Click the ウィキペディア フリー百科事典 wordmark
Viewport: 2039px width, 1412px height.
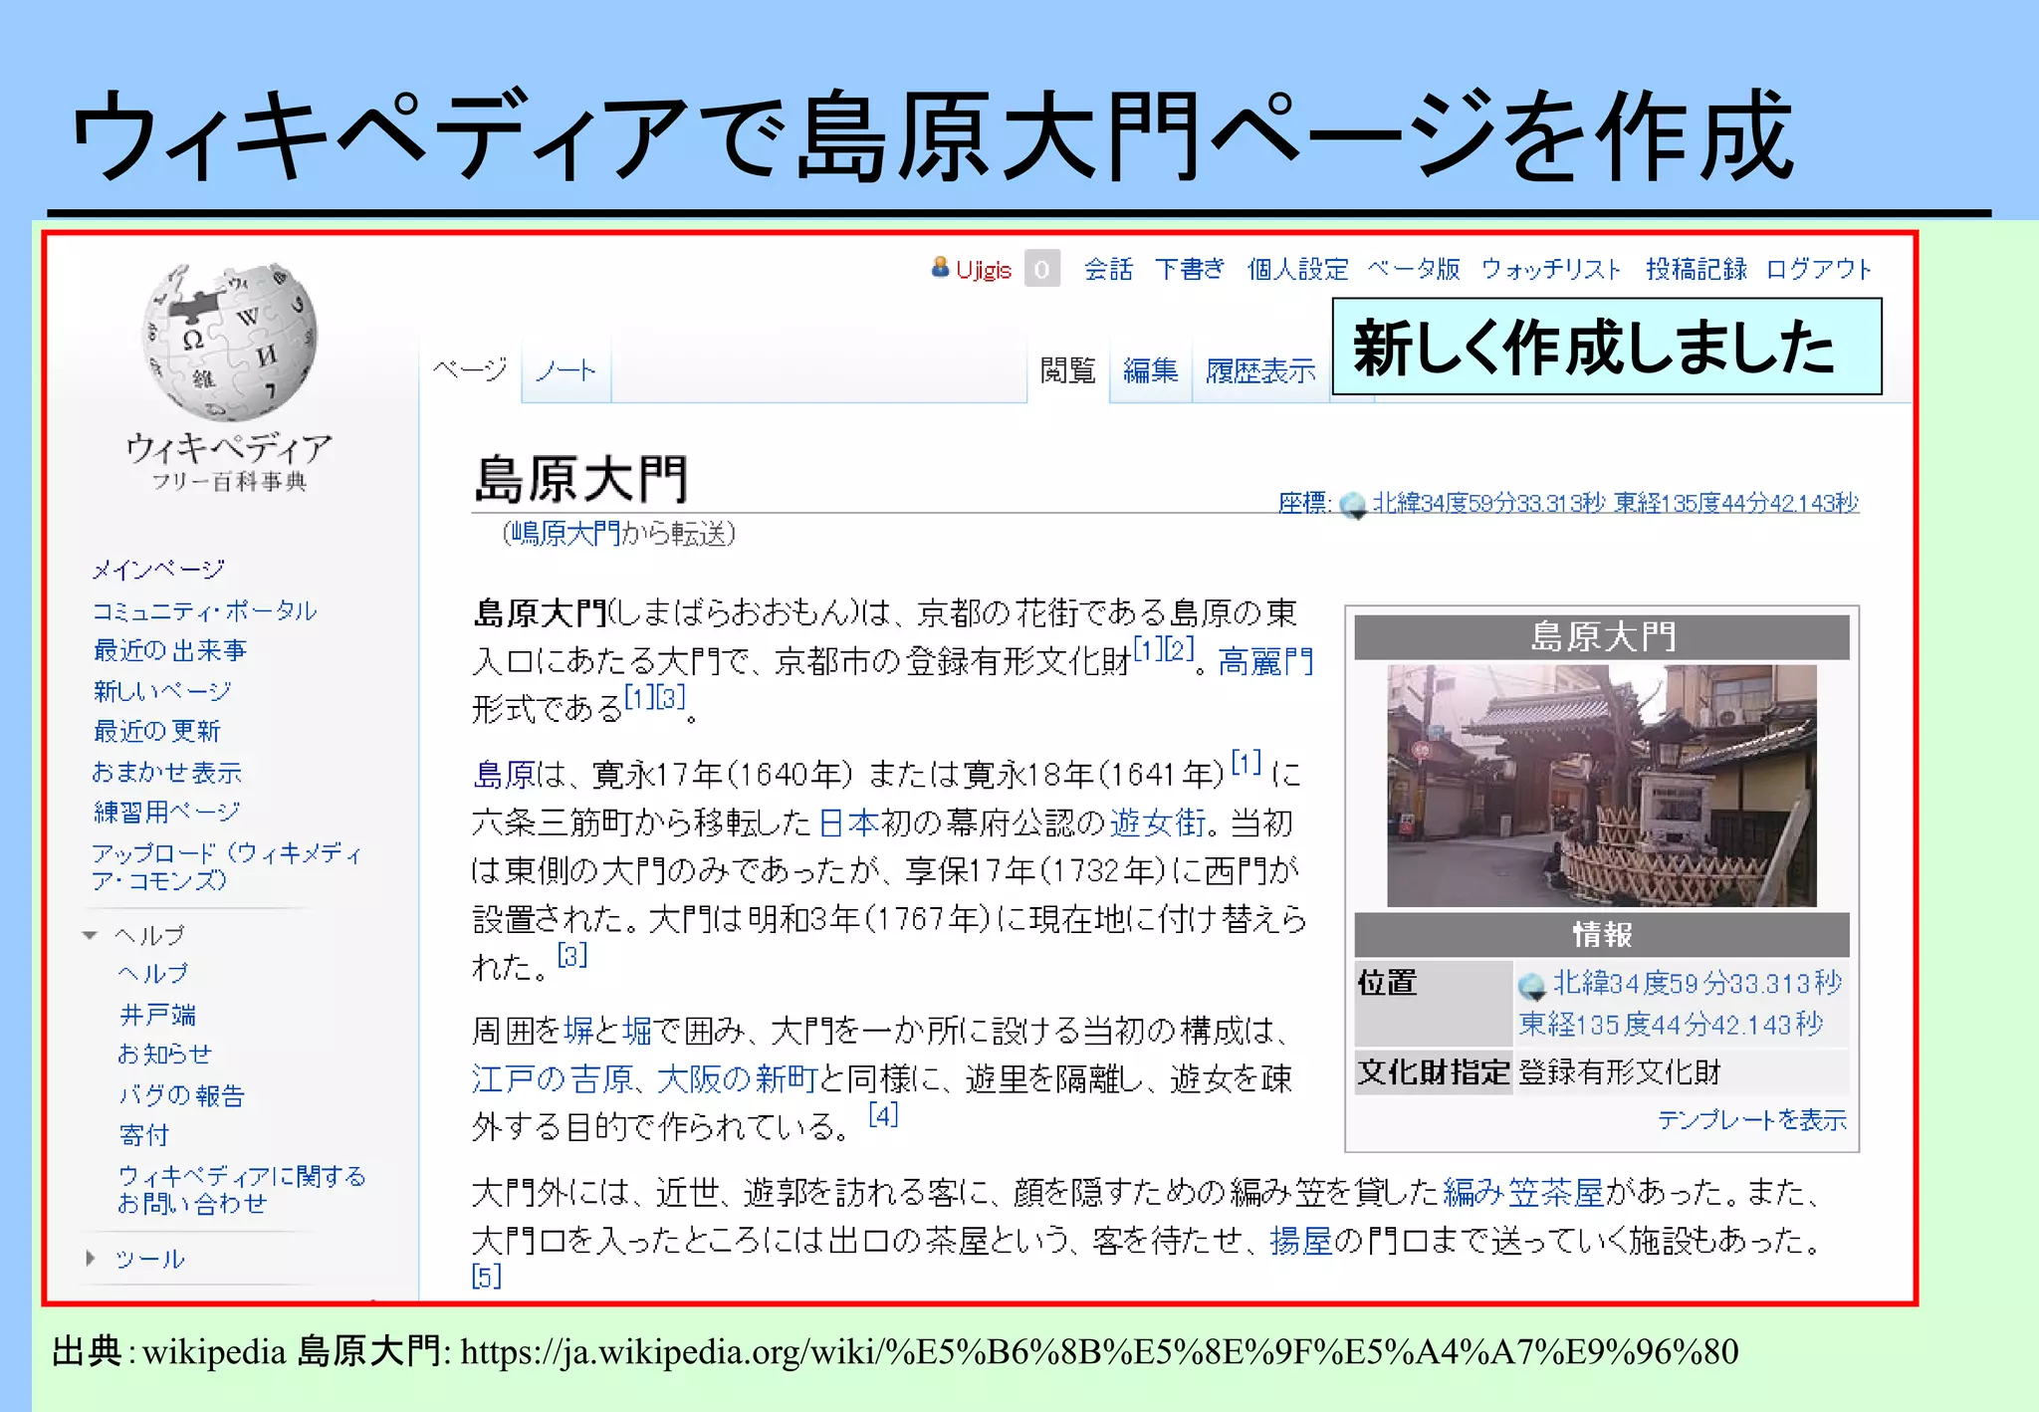pos(229,462)
